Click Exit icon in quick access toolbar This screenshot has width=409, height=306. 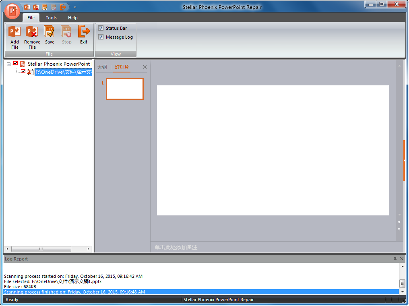63,7
